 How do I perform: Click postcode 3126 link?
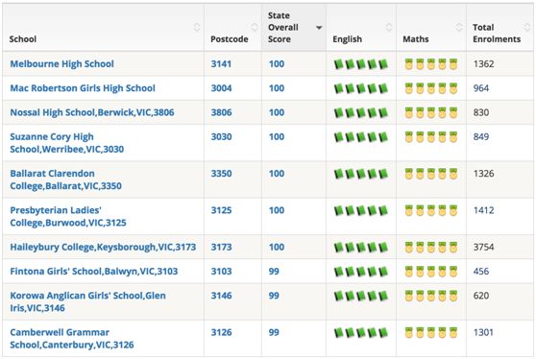coord(221,332)
